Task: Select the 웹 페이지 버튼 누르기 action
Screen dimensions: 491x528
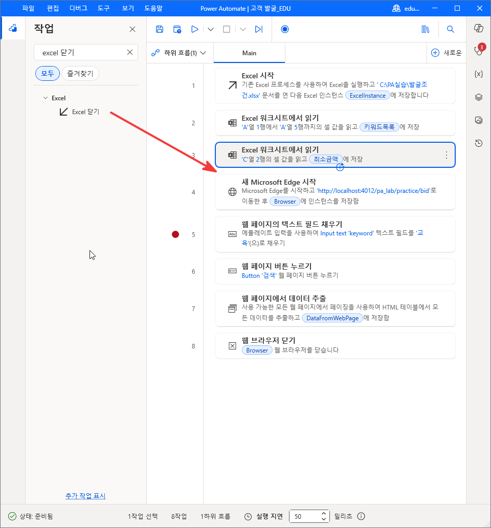Action: point(335,271)
